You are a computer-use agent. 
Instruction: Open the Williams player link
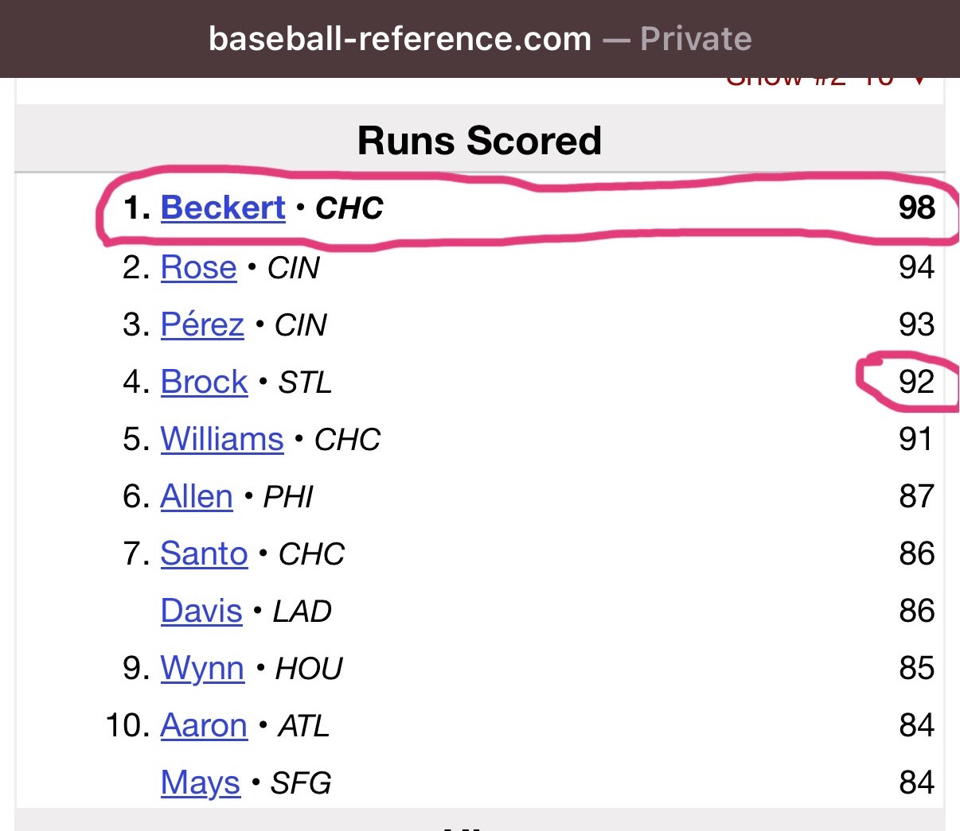[x=222, y=440]
